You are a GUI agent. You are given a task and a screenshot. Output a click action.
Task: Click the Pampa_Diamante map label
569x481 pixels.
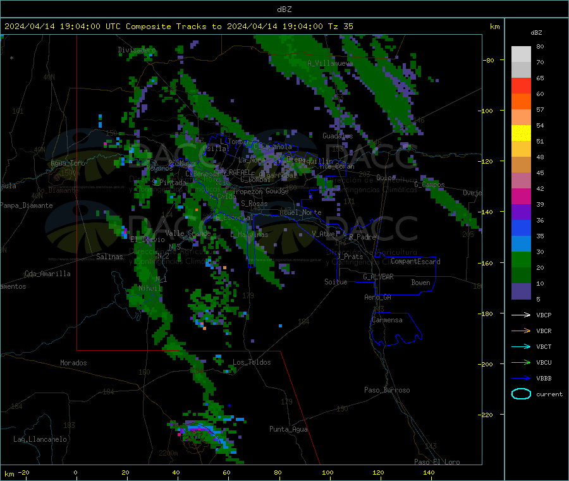pos(26,205)
